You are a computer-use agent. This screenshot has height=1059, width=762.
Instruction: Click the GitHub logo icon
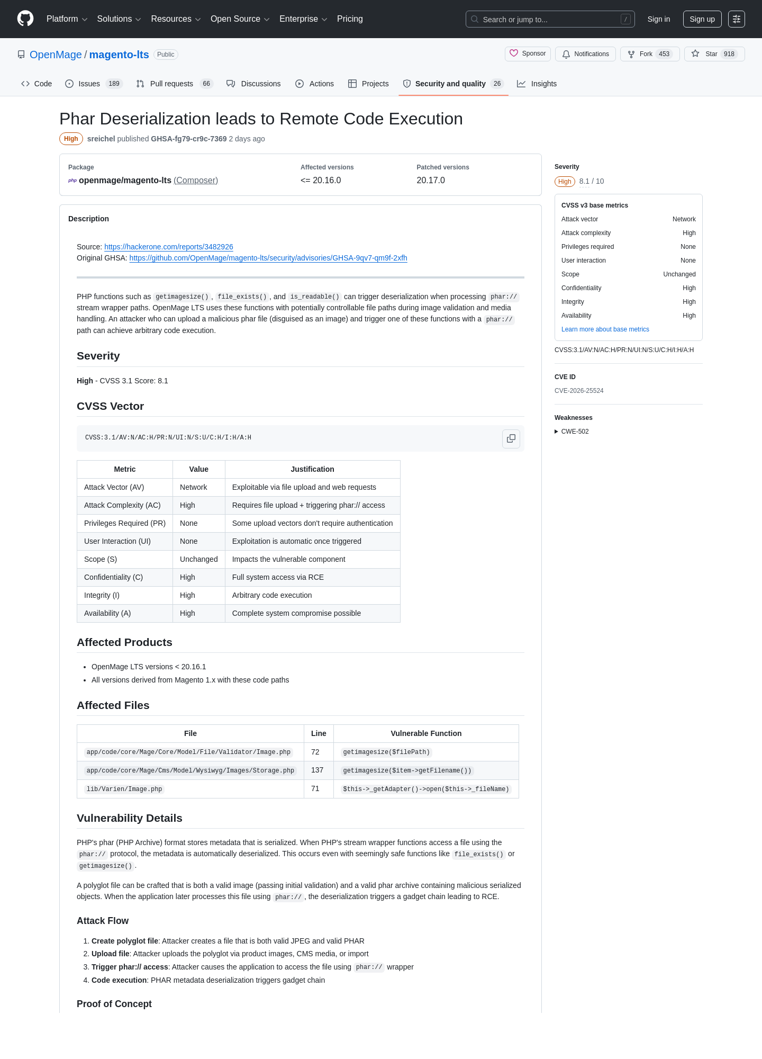pos(25,19)
